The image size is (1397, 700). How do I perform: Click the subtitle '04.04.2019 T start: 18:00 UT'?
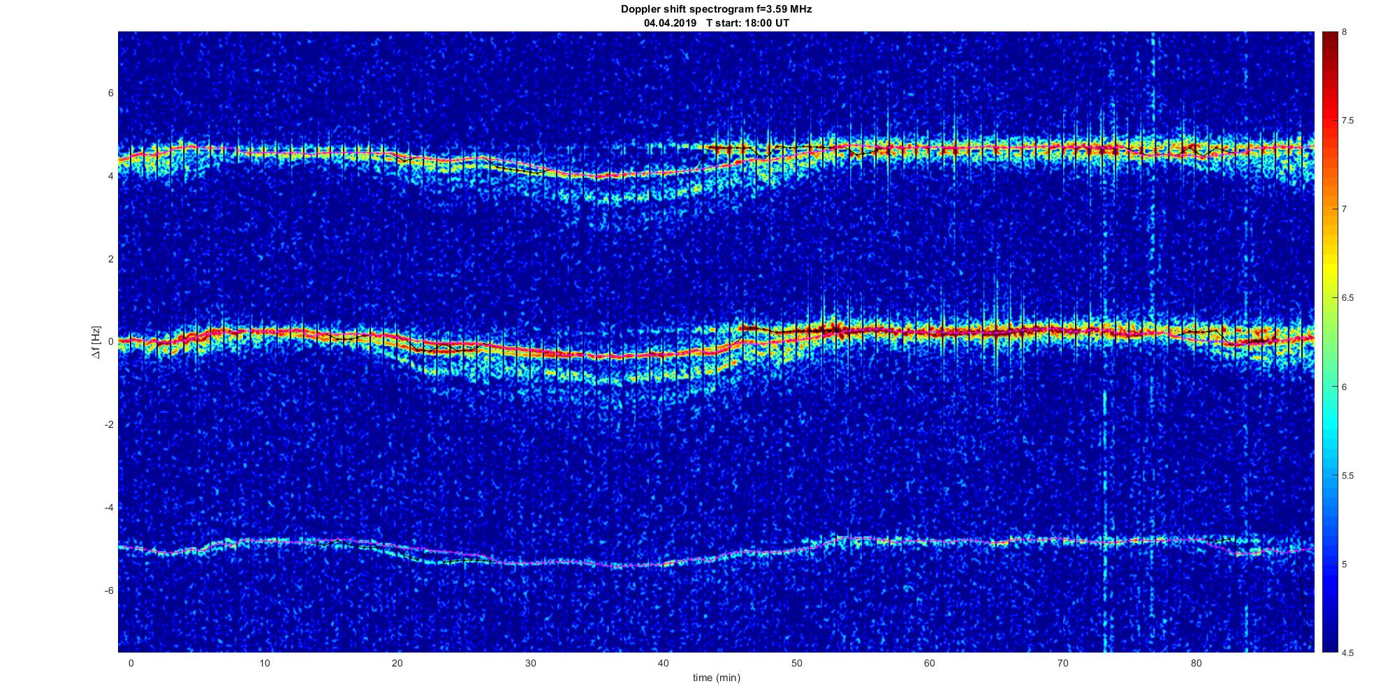click(x=716, y=23)
